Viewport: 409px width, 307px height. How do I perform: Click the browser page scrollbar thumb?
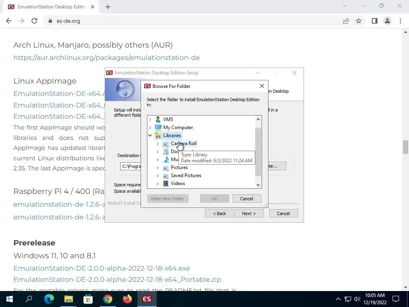405,147
